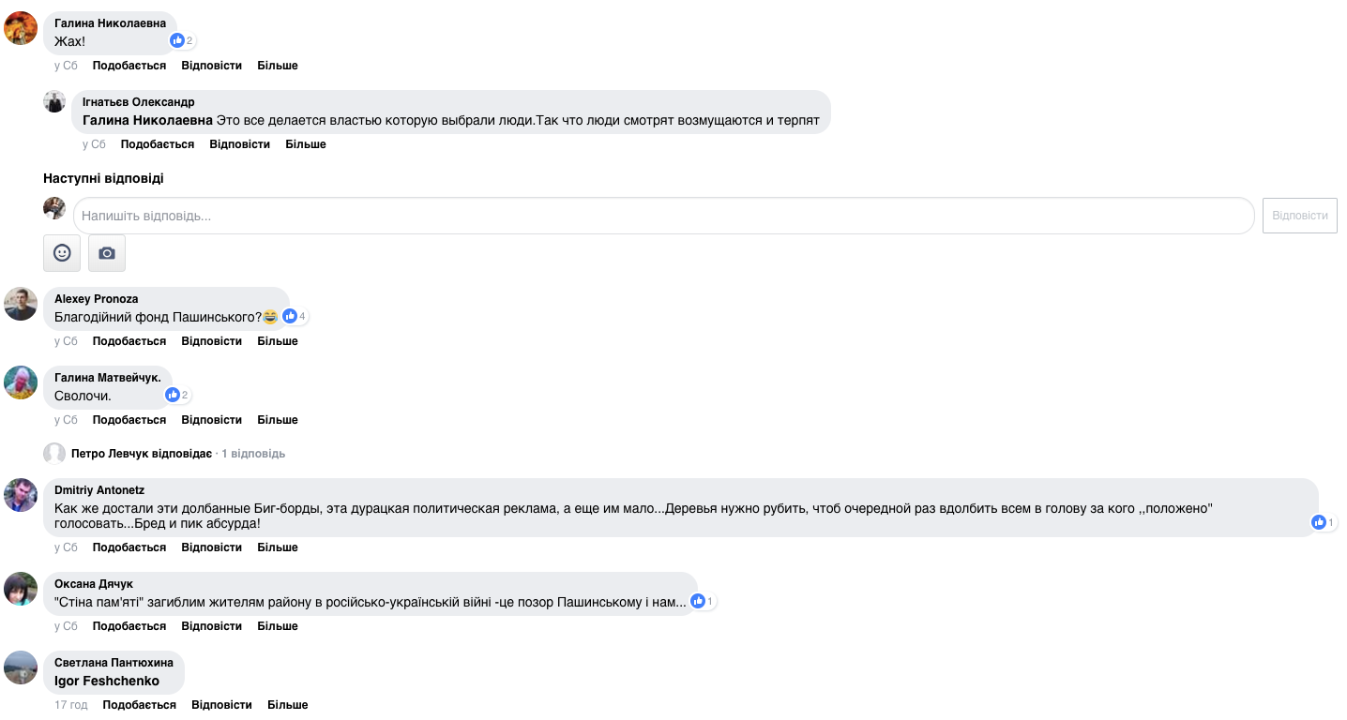Open "Більше" options under Dmitriy Antonetz's comment
The height and width of the screenshot is (720, 1347).
tap(278, 547)
